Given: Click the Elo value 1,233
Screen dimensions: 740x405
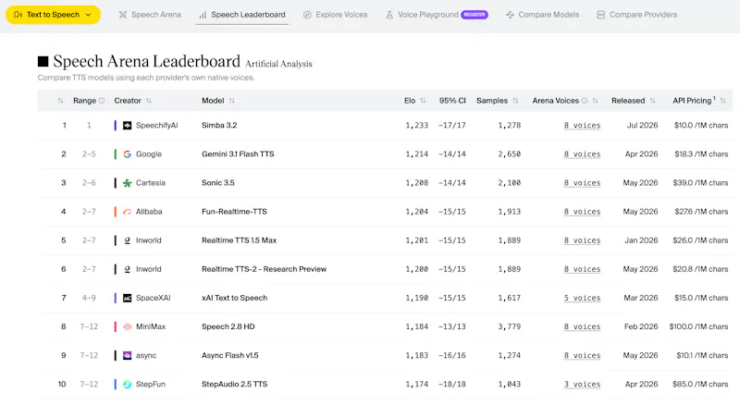Looking at the screenshot, I should 417,126.
